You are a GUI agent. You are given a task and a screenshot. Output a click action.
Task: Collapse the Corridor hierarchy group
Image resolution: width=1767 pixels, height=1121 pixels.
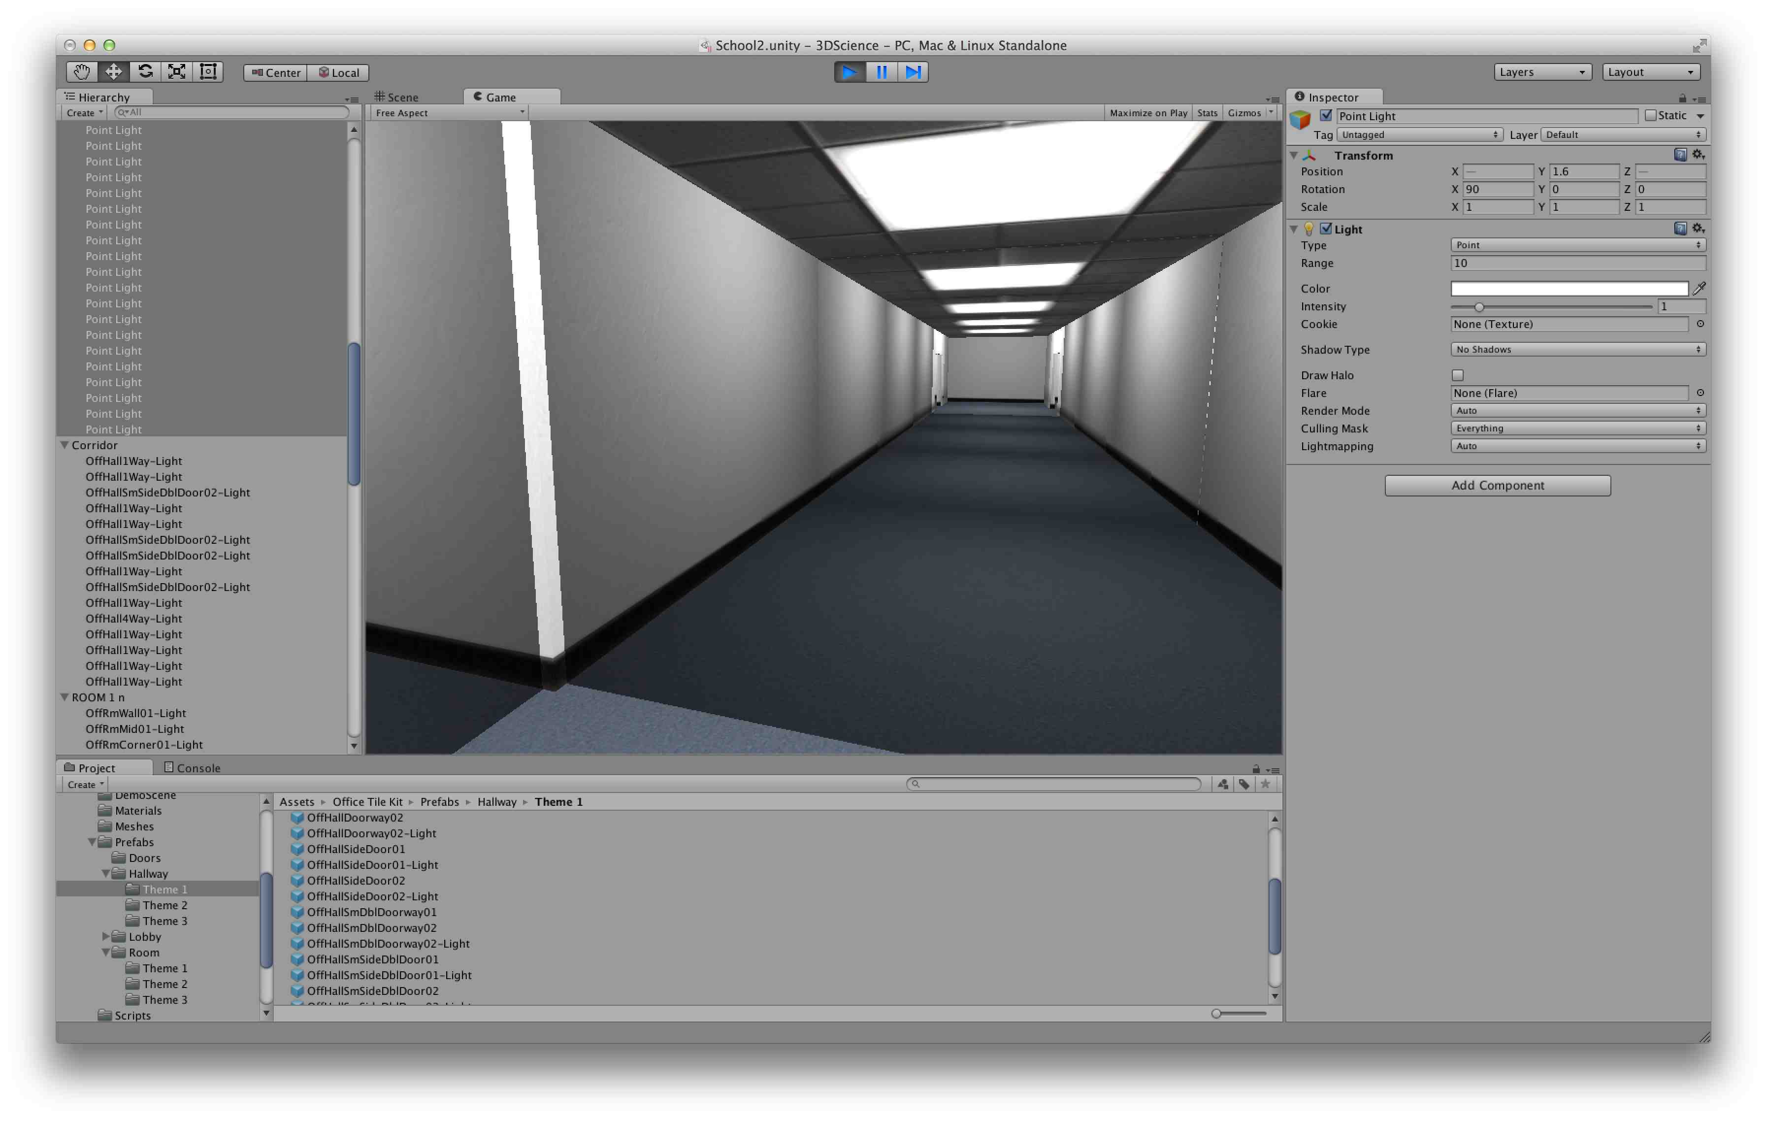65,445
